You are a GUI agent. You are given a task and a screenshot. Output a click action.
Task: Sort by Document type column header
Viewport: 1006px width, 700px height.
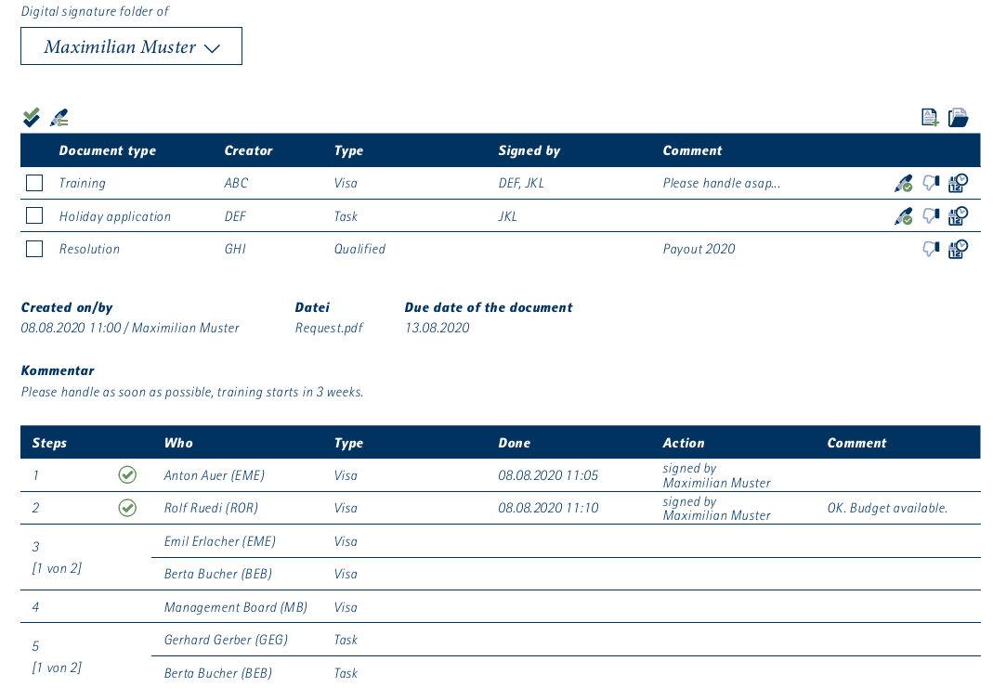pyautogui.click(x=108, y=150)
